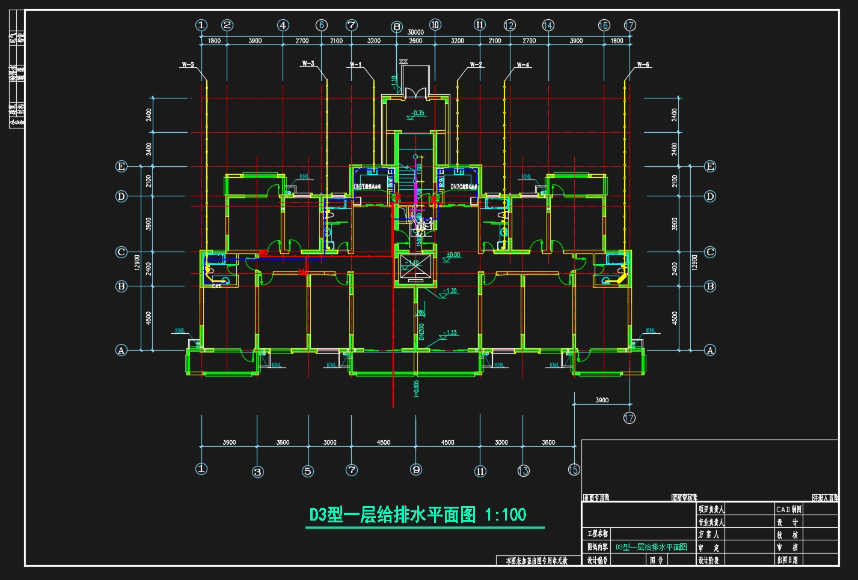The image size is (858, 580).
Task: Select the "项目负责人" title block cell
Action: 711,509
